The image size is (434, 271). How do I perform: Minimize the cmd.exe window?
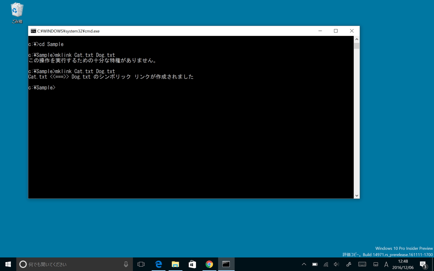(320, 31)
